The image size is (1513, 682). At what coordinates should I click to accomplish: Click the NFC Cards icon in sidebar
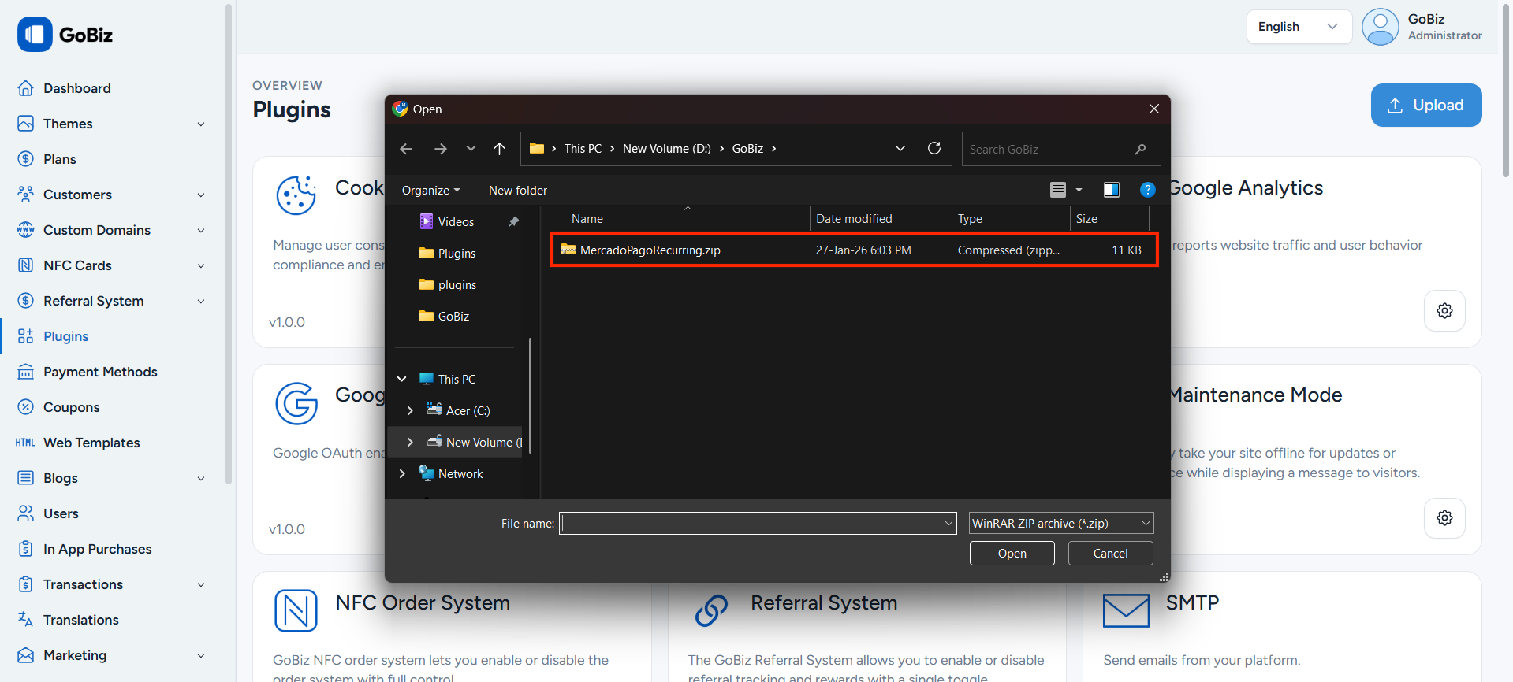click(x=26, y=265)
